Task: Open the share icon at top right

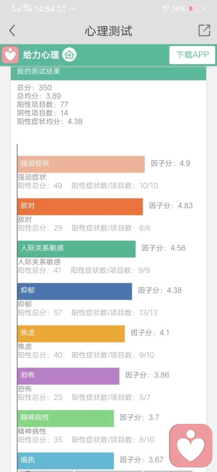Action: click(x=204, y=30)
